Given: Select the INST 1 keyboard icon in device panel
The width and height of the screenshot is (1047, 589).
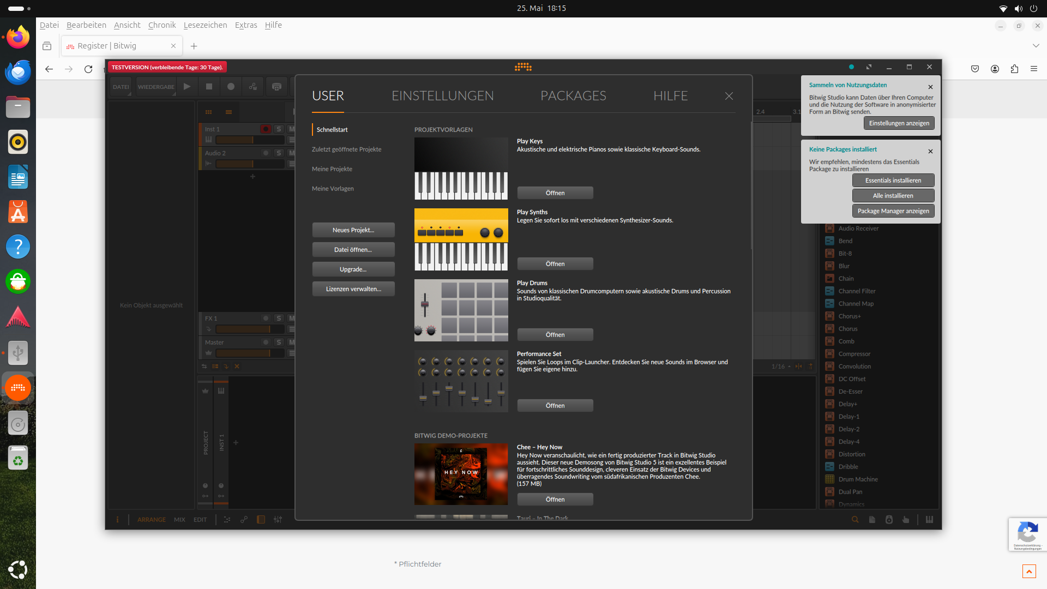Looking at the screenshot, I should pos(221,391).
